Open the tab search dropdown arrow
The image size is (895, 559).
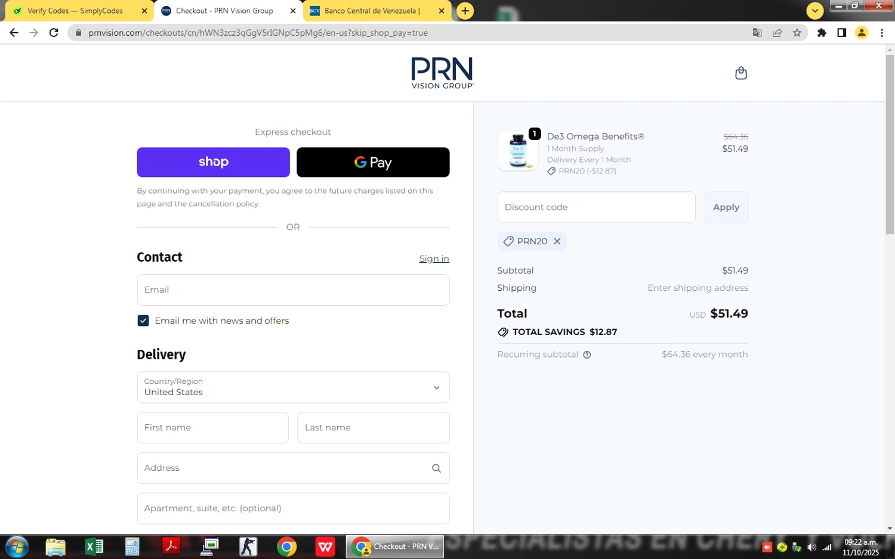point(814,11)
